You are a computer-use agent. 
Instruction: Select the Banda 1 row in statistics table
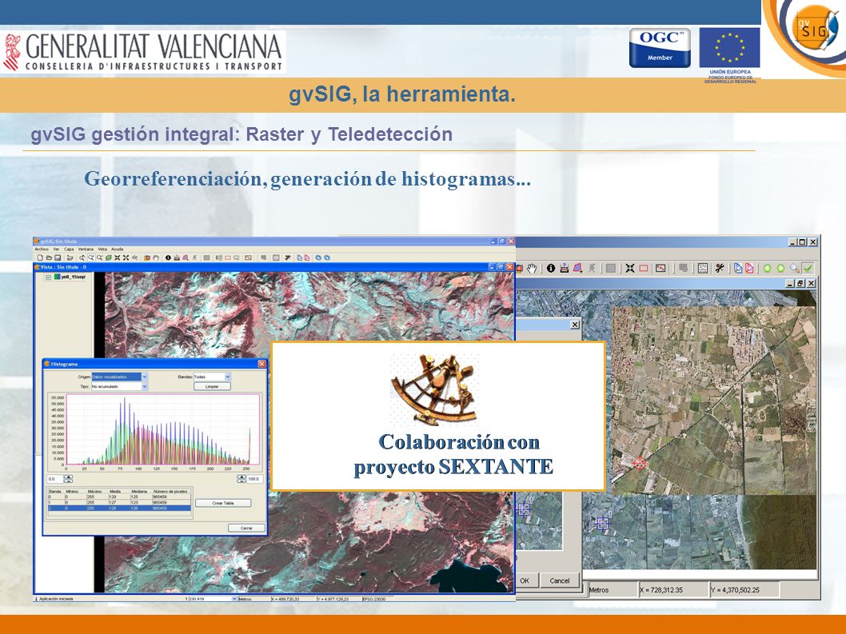pos(120,502)
